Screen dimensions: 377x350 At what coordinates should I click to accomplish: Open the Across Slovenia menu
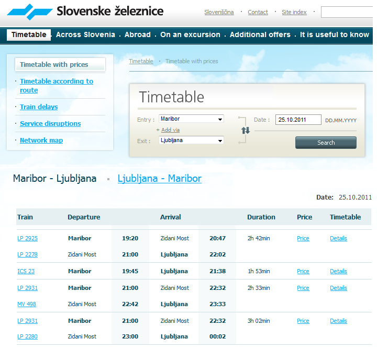[85, 35]
